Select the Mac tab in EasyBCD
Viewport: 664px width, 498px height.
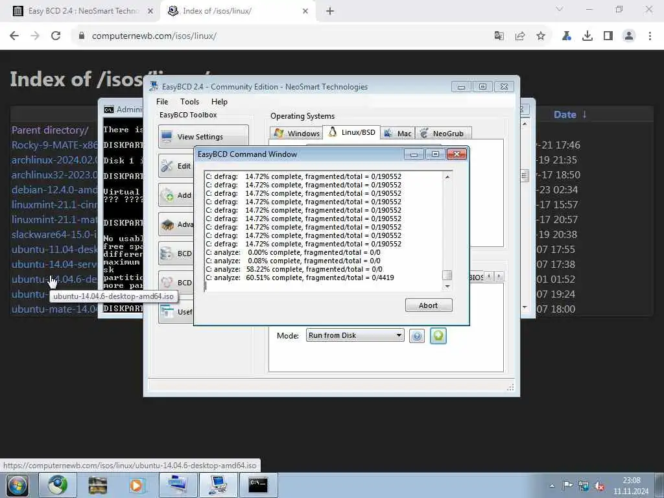pyautogui.click(x=397, y=134)
